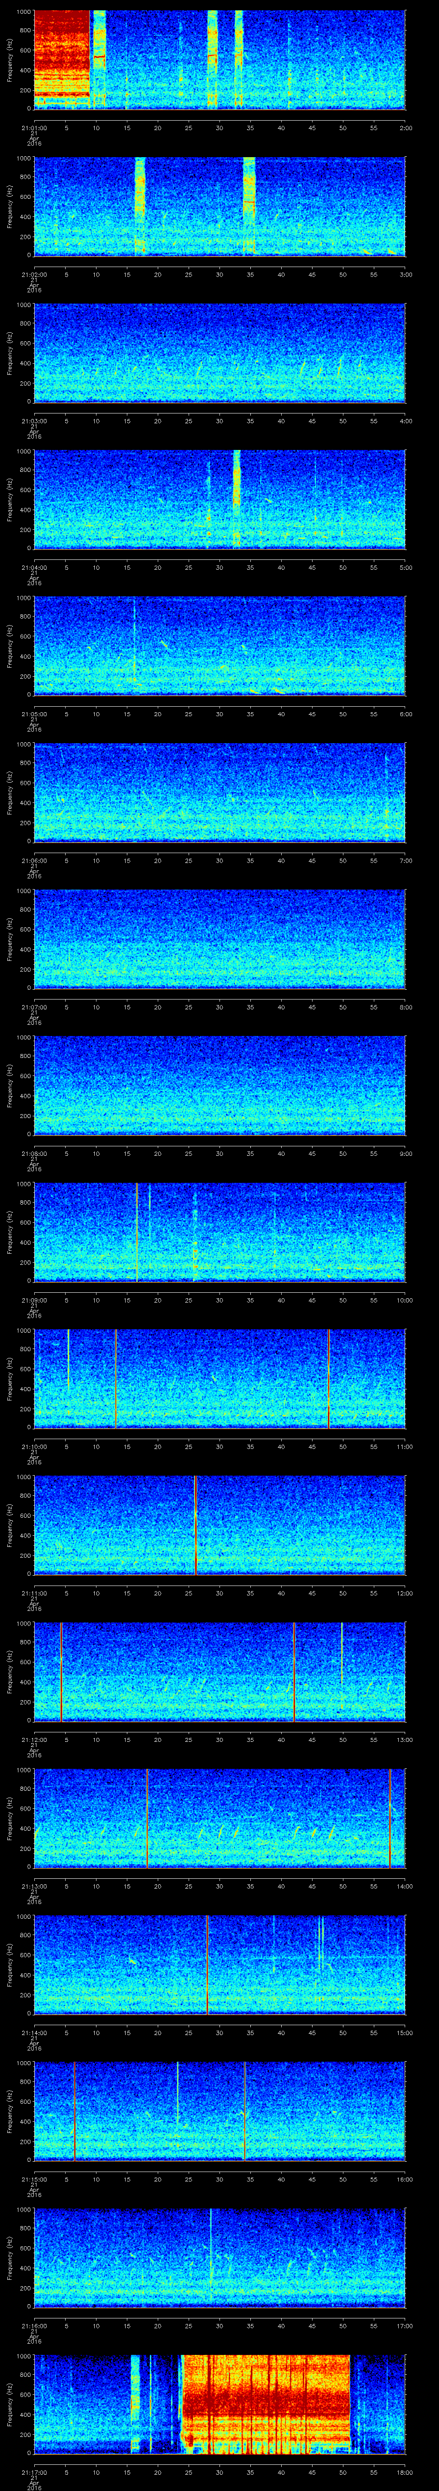Open the spectrogram panel starting at 21:03:00
Viewport: 439px width, 2491px height.
click(219, 353)
